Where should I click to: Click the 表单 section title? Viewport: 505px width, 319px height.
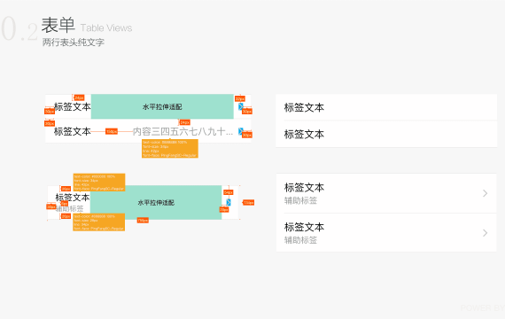click(58, 25)
